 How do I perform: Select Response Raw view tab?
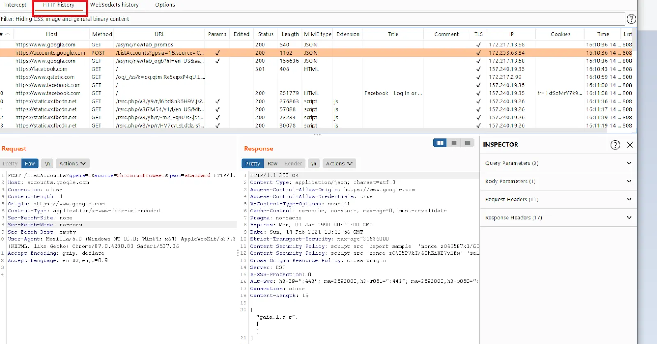coord(272,164)
